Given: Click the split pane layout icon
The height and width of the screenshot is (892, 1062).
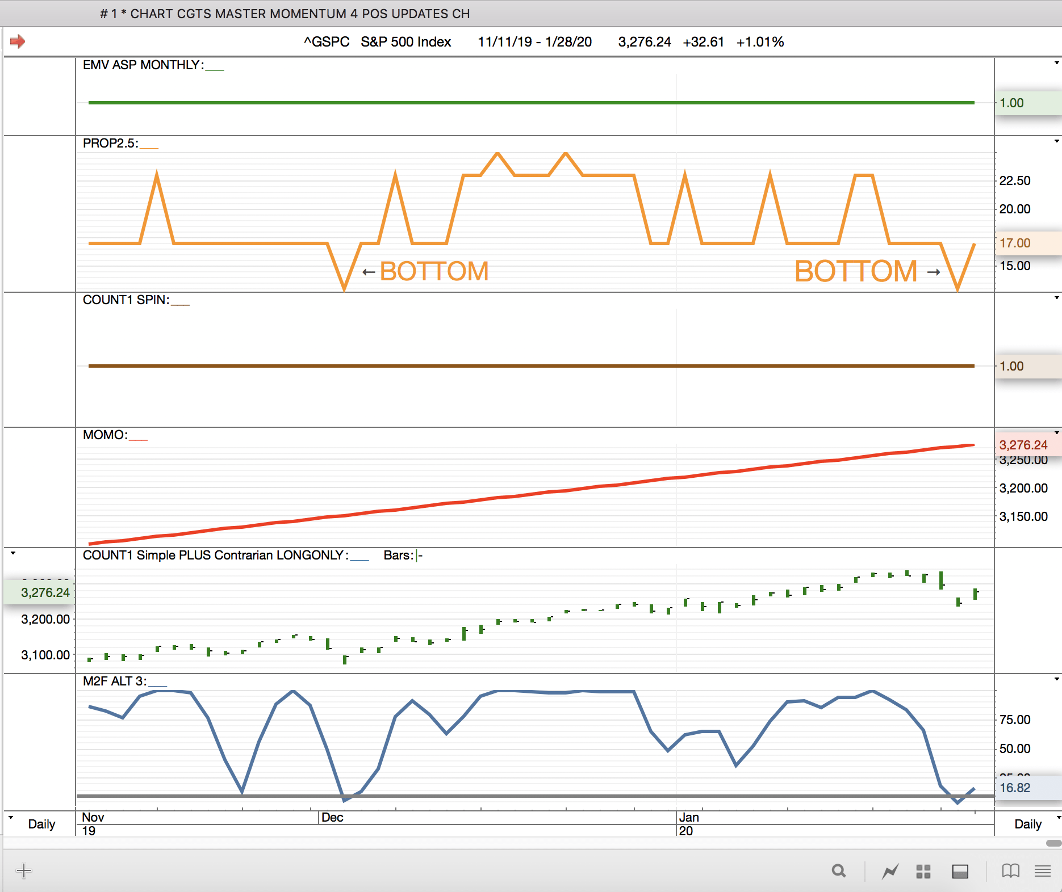Looking at the screenshot, I should point(960,871).
